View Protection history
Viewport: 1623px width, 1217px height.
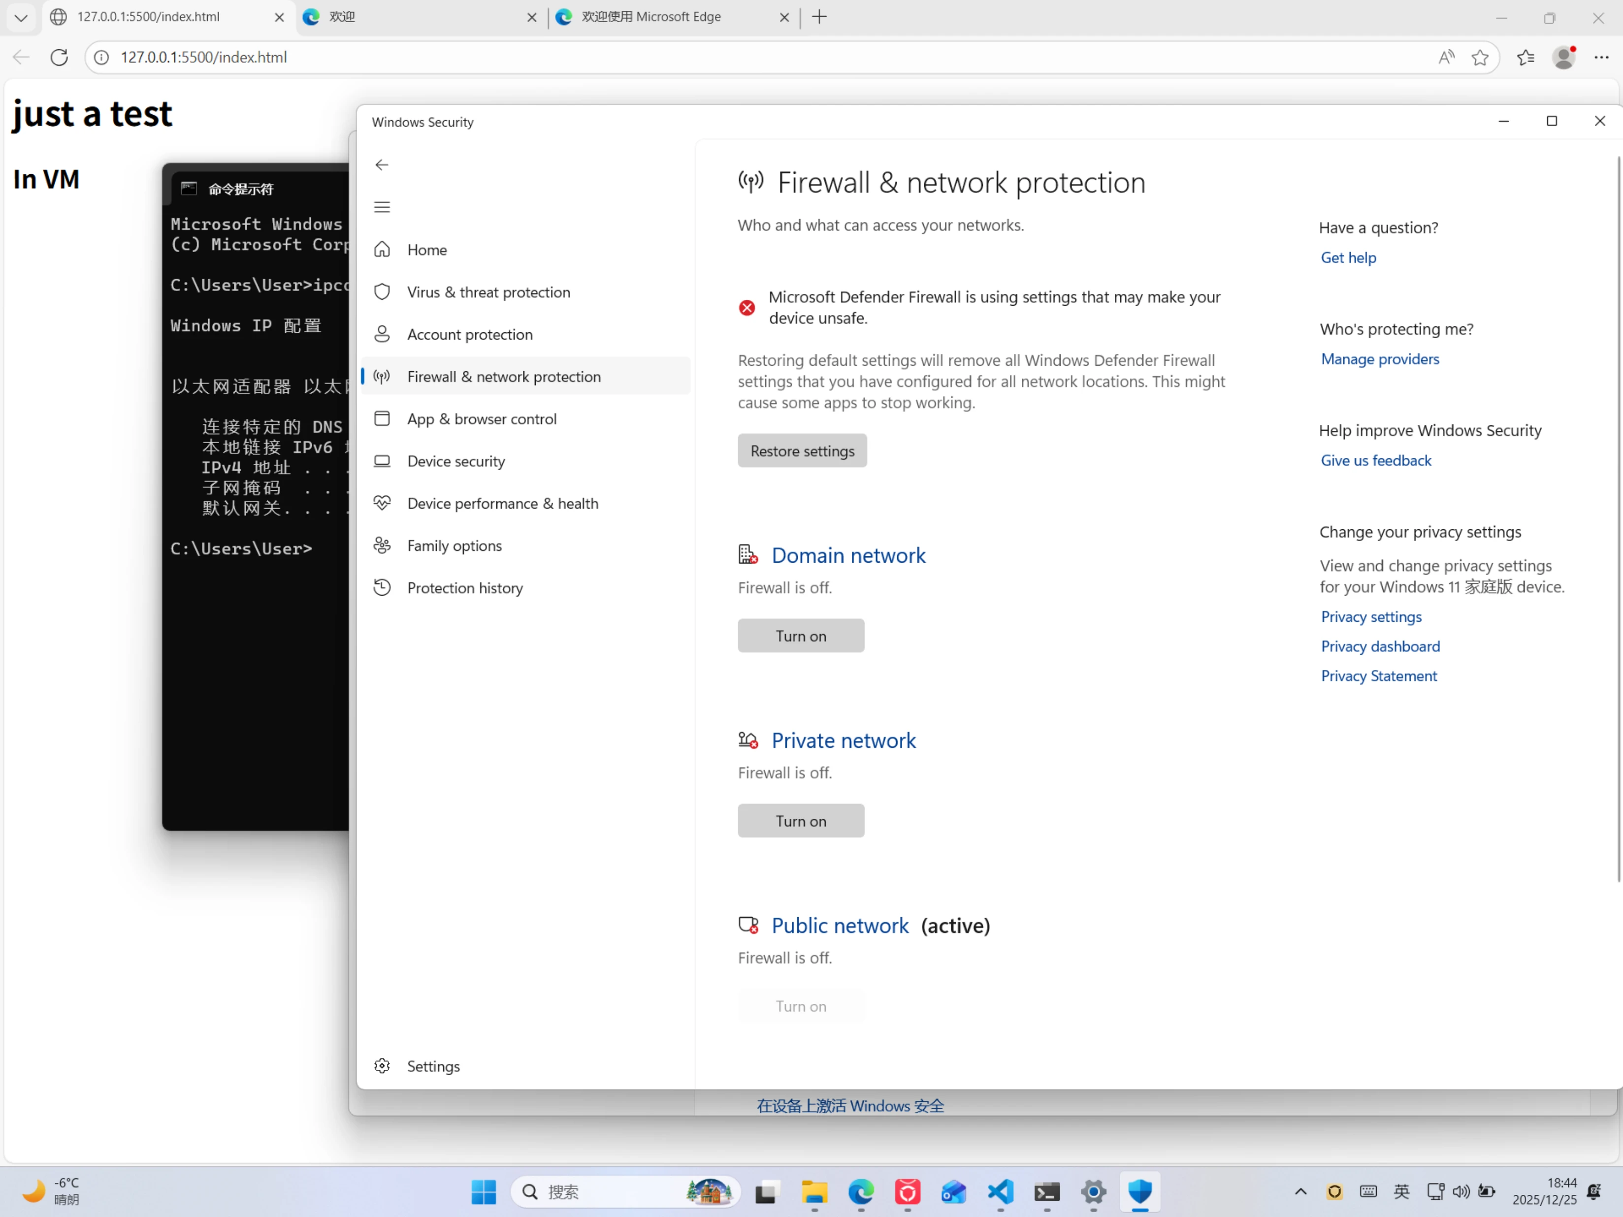(464, 588)
